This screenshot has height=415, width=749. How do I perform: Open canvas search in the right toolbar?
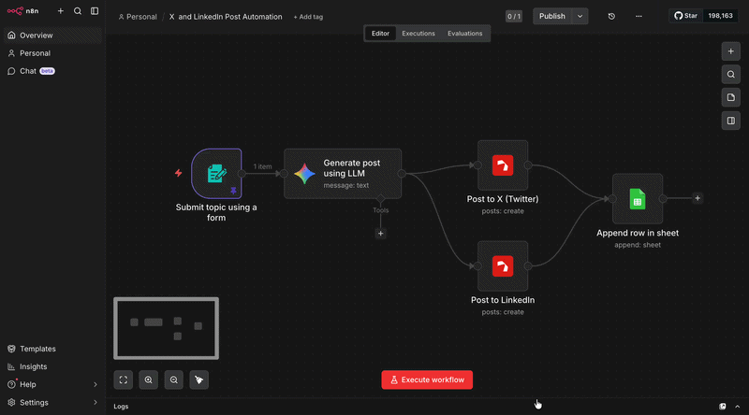pos(731,75)
